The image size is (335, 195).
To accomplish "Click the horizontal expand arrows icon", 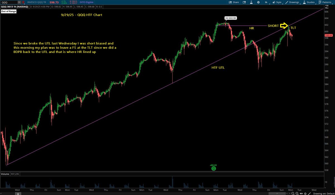I will (x=301, y=193).
